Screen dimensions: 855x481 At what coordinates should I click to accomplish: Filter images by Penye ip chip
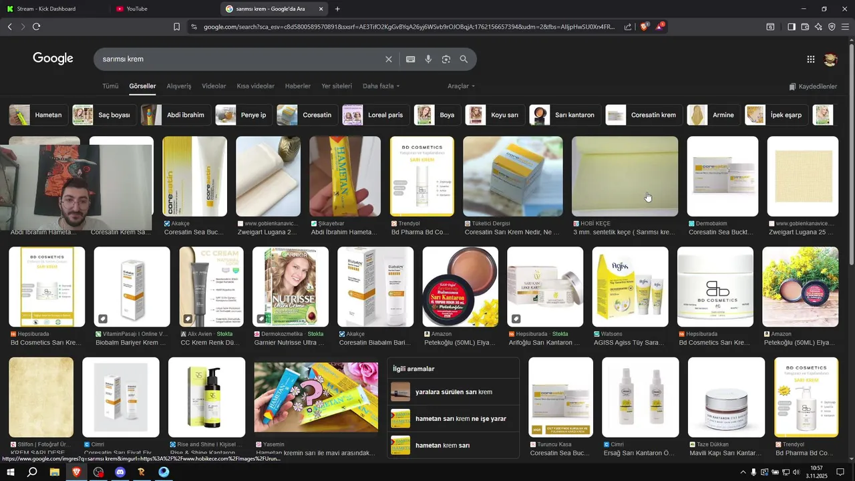point(243,115)
